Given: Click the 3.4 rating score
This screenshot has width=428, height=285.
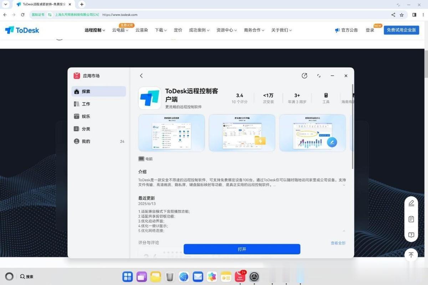Looking at the screenshot, I should point(240,95).
